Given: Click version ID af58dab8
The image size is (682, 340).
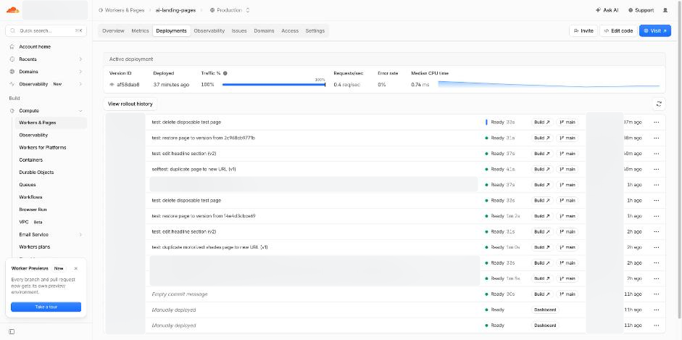Looking at the screenshot, I should [128, 84].
